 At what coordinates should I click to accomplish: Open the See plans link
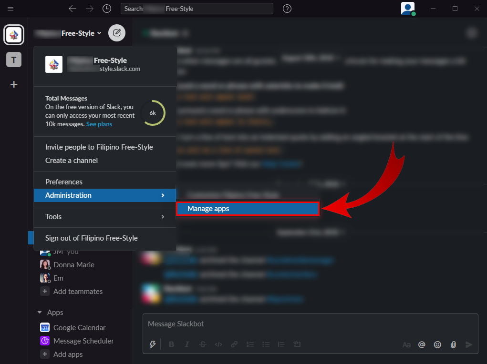click(x=99, y=124)
